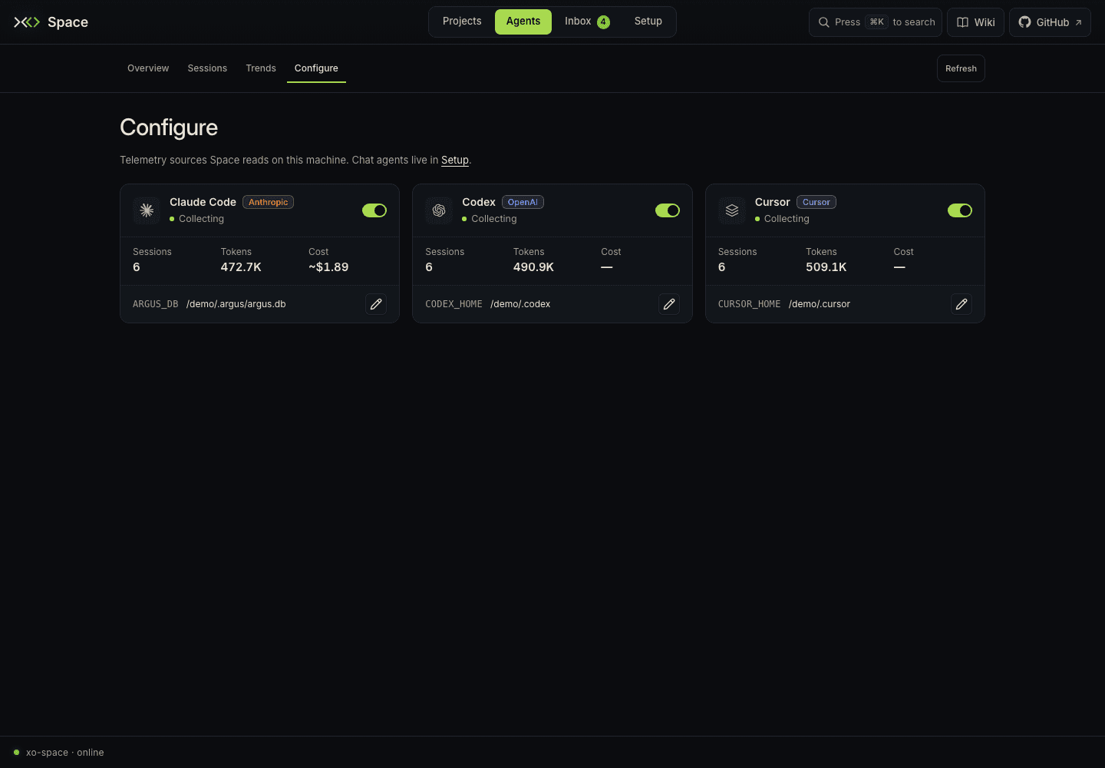Screen dimensions: 1105x768
Task: Click the Cursor provider badge
Action: (x=816, y=202)
